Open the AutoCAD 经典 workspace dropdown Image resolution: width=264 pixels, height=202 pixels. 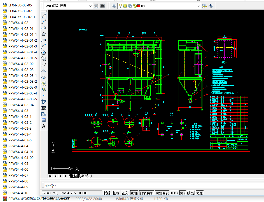(90, 6)
